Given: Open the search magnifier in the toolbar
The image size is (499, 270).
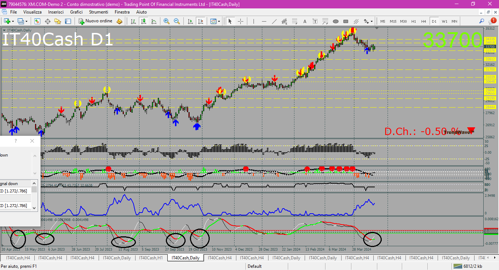Looking at the screenshot, I should pos(482,21).
